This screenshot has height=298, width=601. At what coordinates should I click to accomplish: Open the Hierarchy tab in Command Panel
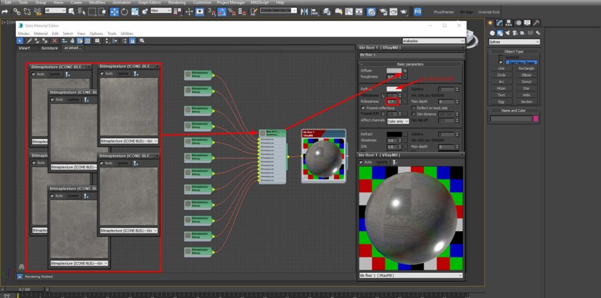click(x=509, y=23)
